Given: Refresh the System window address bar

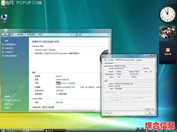Looking at the screenshot, I should [x=75, y=35].
